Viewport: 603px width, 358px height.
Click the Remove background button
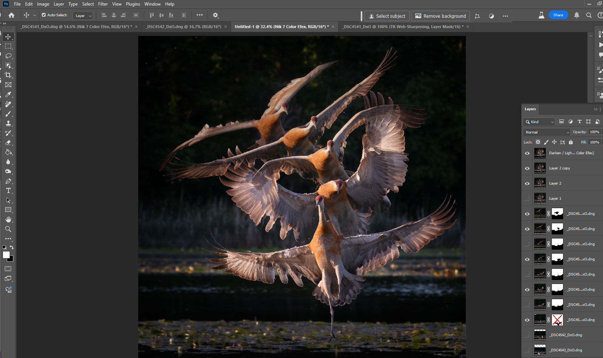[x=440, y=16]
